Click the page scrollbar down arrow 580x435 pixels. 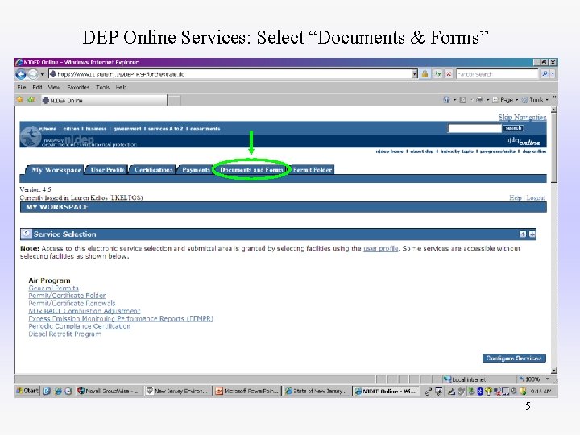pos(553,371)
